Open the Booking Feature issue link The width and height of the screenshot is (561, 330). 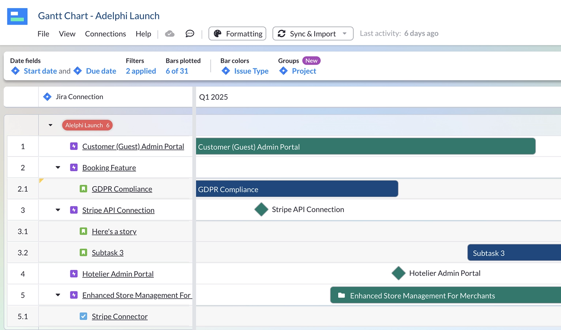[x=109, y=168]
